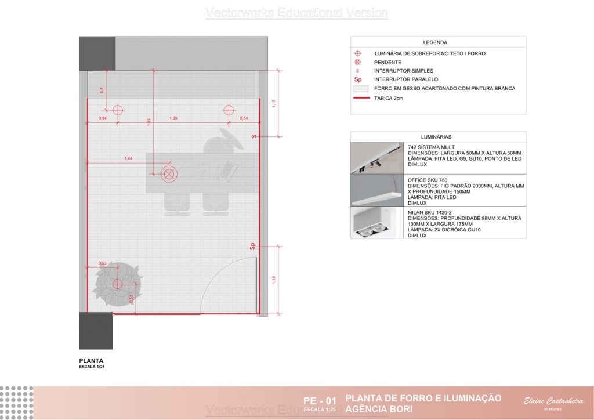Click the 'AGÊNCIA BORI' project name
Viewport: 594px width, 420px height.
pyautogui.click(x=379, y=410)
